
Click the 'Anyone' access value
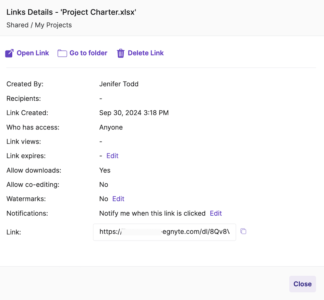pos(111,127)
